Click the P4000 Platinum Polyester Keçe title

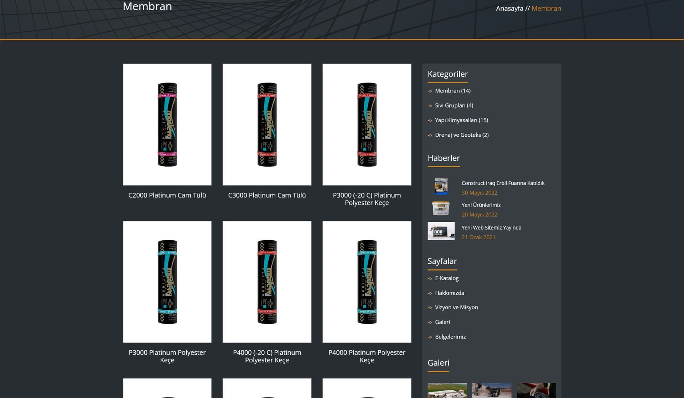tap(367, 356)
